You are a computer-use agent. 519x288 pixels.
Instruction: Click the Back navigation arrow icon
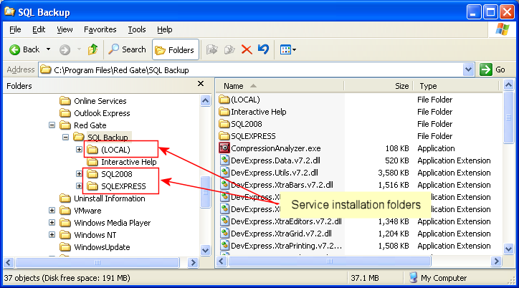pos(15,49)
